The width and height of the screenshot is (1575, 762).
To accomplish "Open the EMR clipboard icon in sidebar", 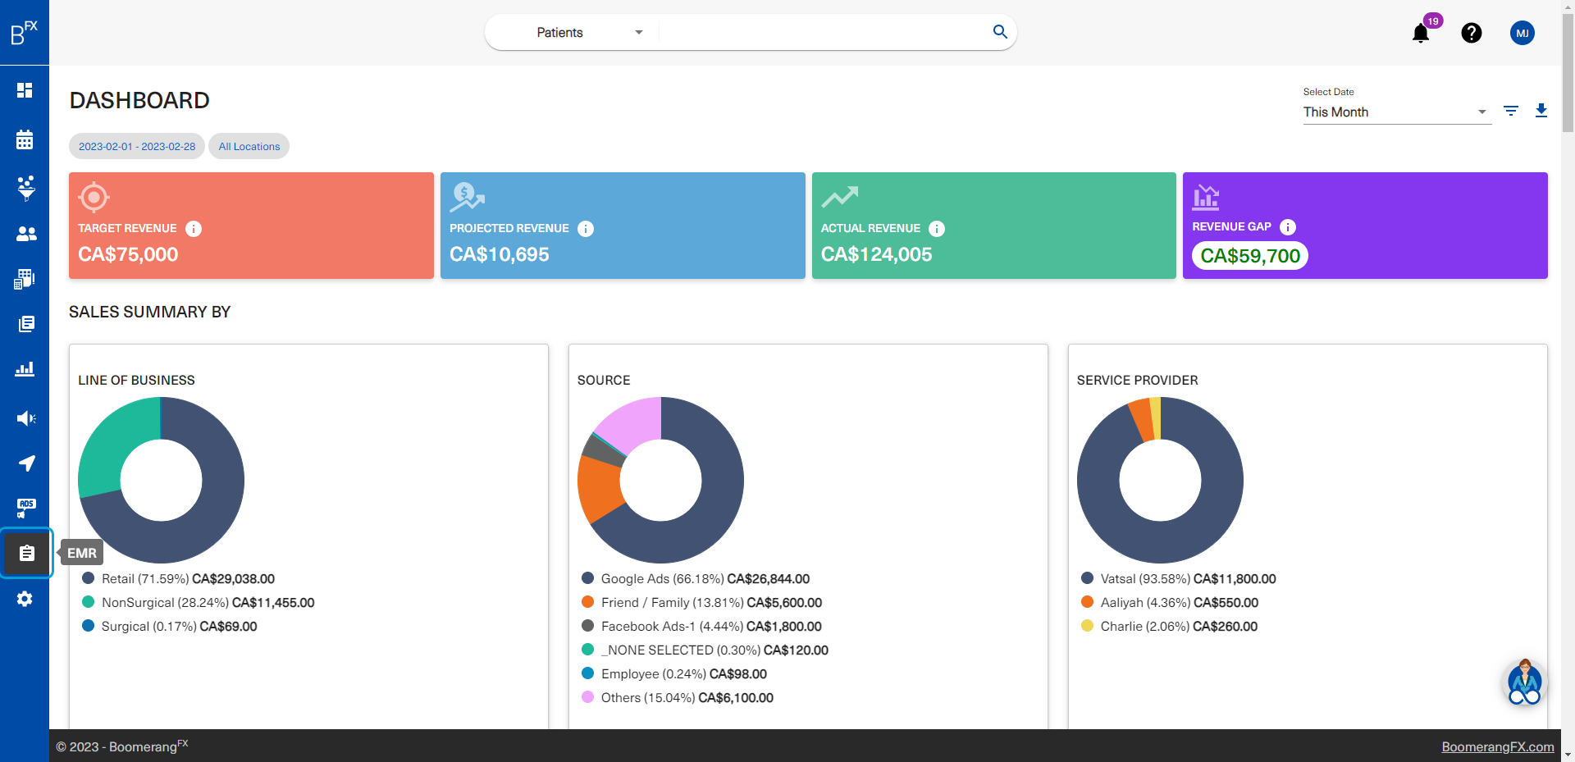I will tap(26, 553).
